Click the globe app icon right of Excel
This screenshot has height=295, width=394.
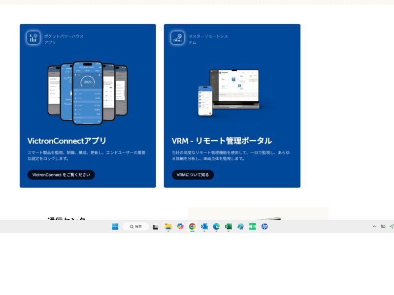coord(240,227)
